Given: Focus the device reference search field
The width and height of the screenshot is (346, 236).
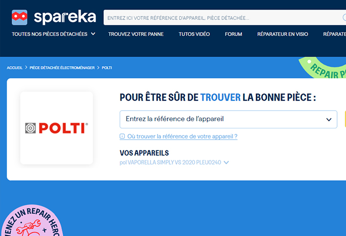Looking at the screenshot, I should [x=224, y=17].
